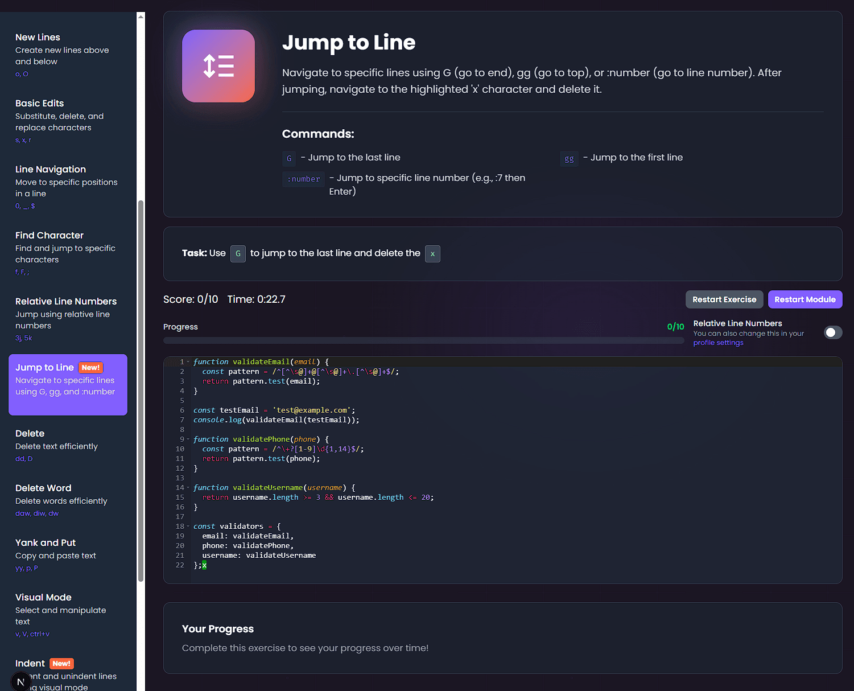
Task: Click the Progress bar
Action: pyautogui.click(x=423, y=340)
